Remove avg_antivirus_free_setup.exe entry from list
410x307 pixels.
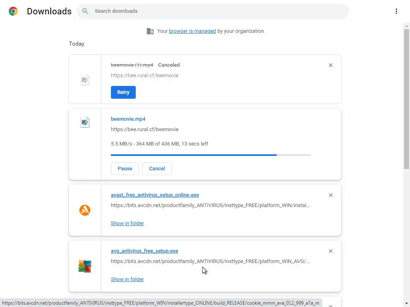click(330, 251)
